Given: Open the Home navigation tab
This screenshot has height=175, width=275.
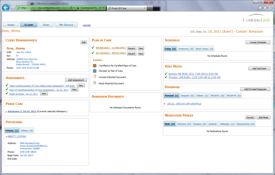Looking at the screenshot, I should pos(11,25).
